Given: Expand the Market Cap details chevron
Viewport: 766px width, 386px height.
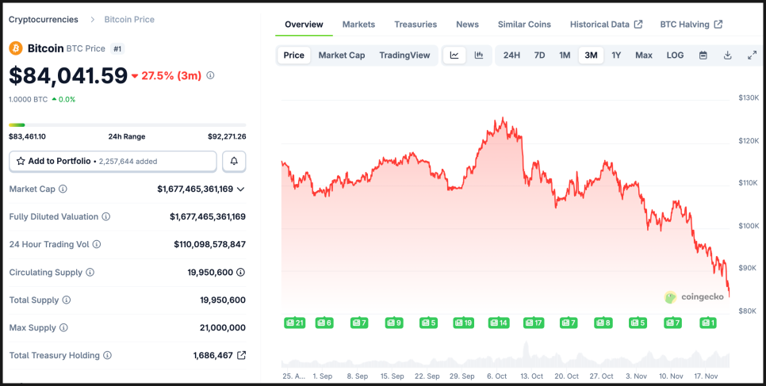Looking at the screenshot, I should 240,189.
